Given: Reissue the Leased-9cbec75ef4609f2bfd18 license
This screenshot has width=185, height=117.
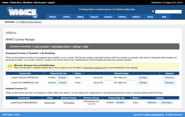Looking at the screenshot, I should 152,102.
